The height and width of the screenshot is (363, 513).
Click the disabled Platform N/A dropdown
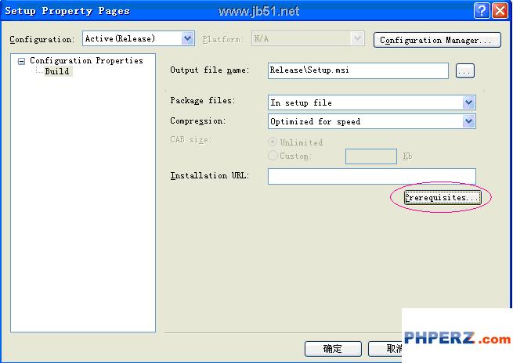click(304, 38)
